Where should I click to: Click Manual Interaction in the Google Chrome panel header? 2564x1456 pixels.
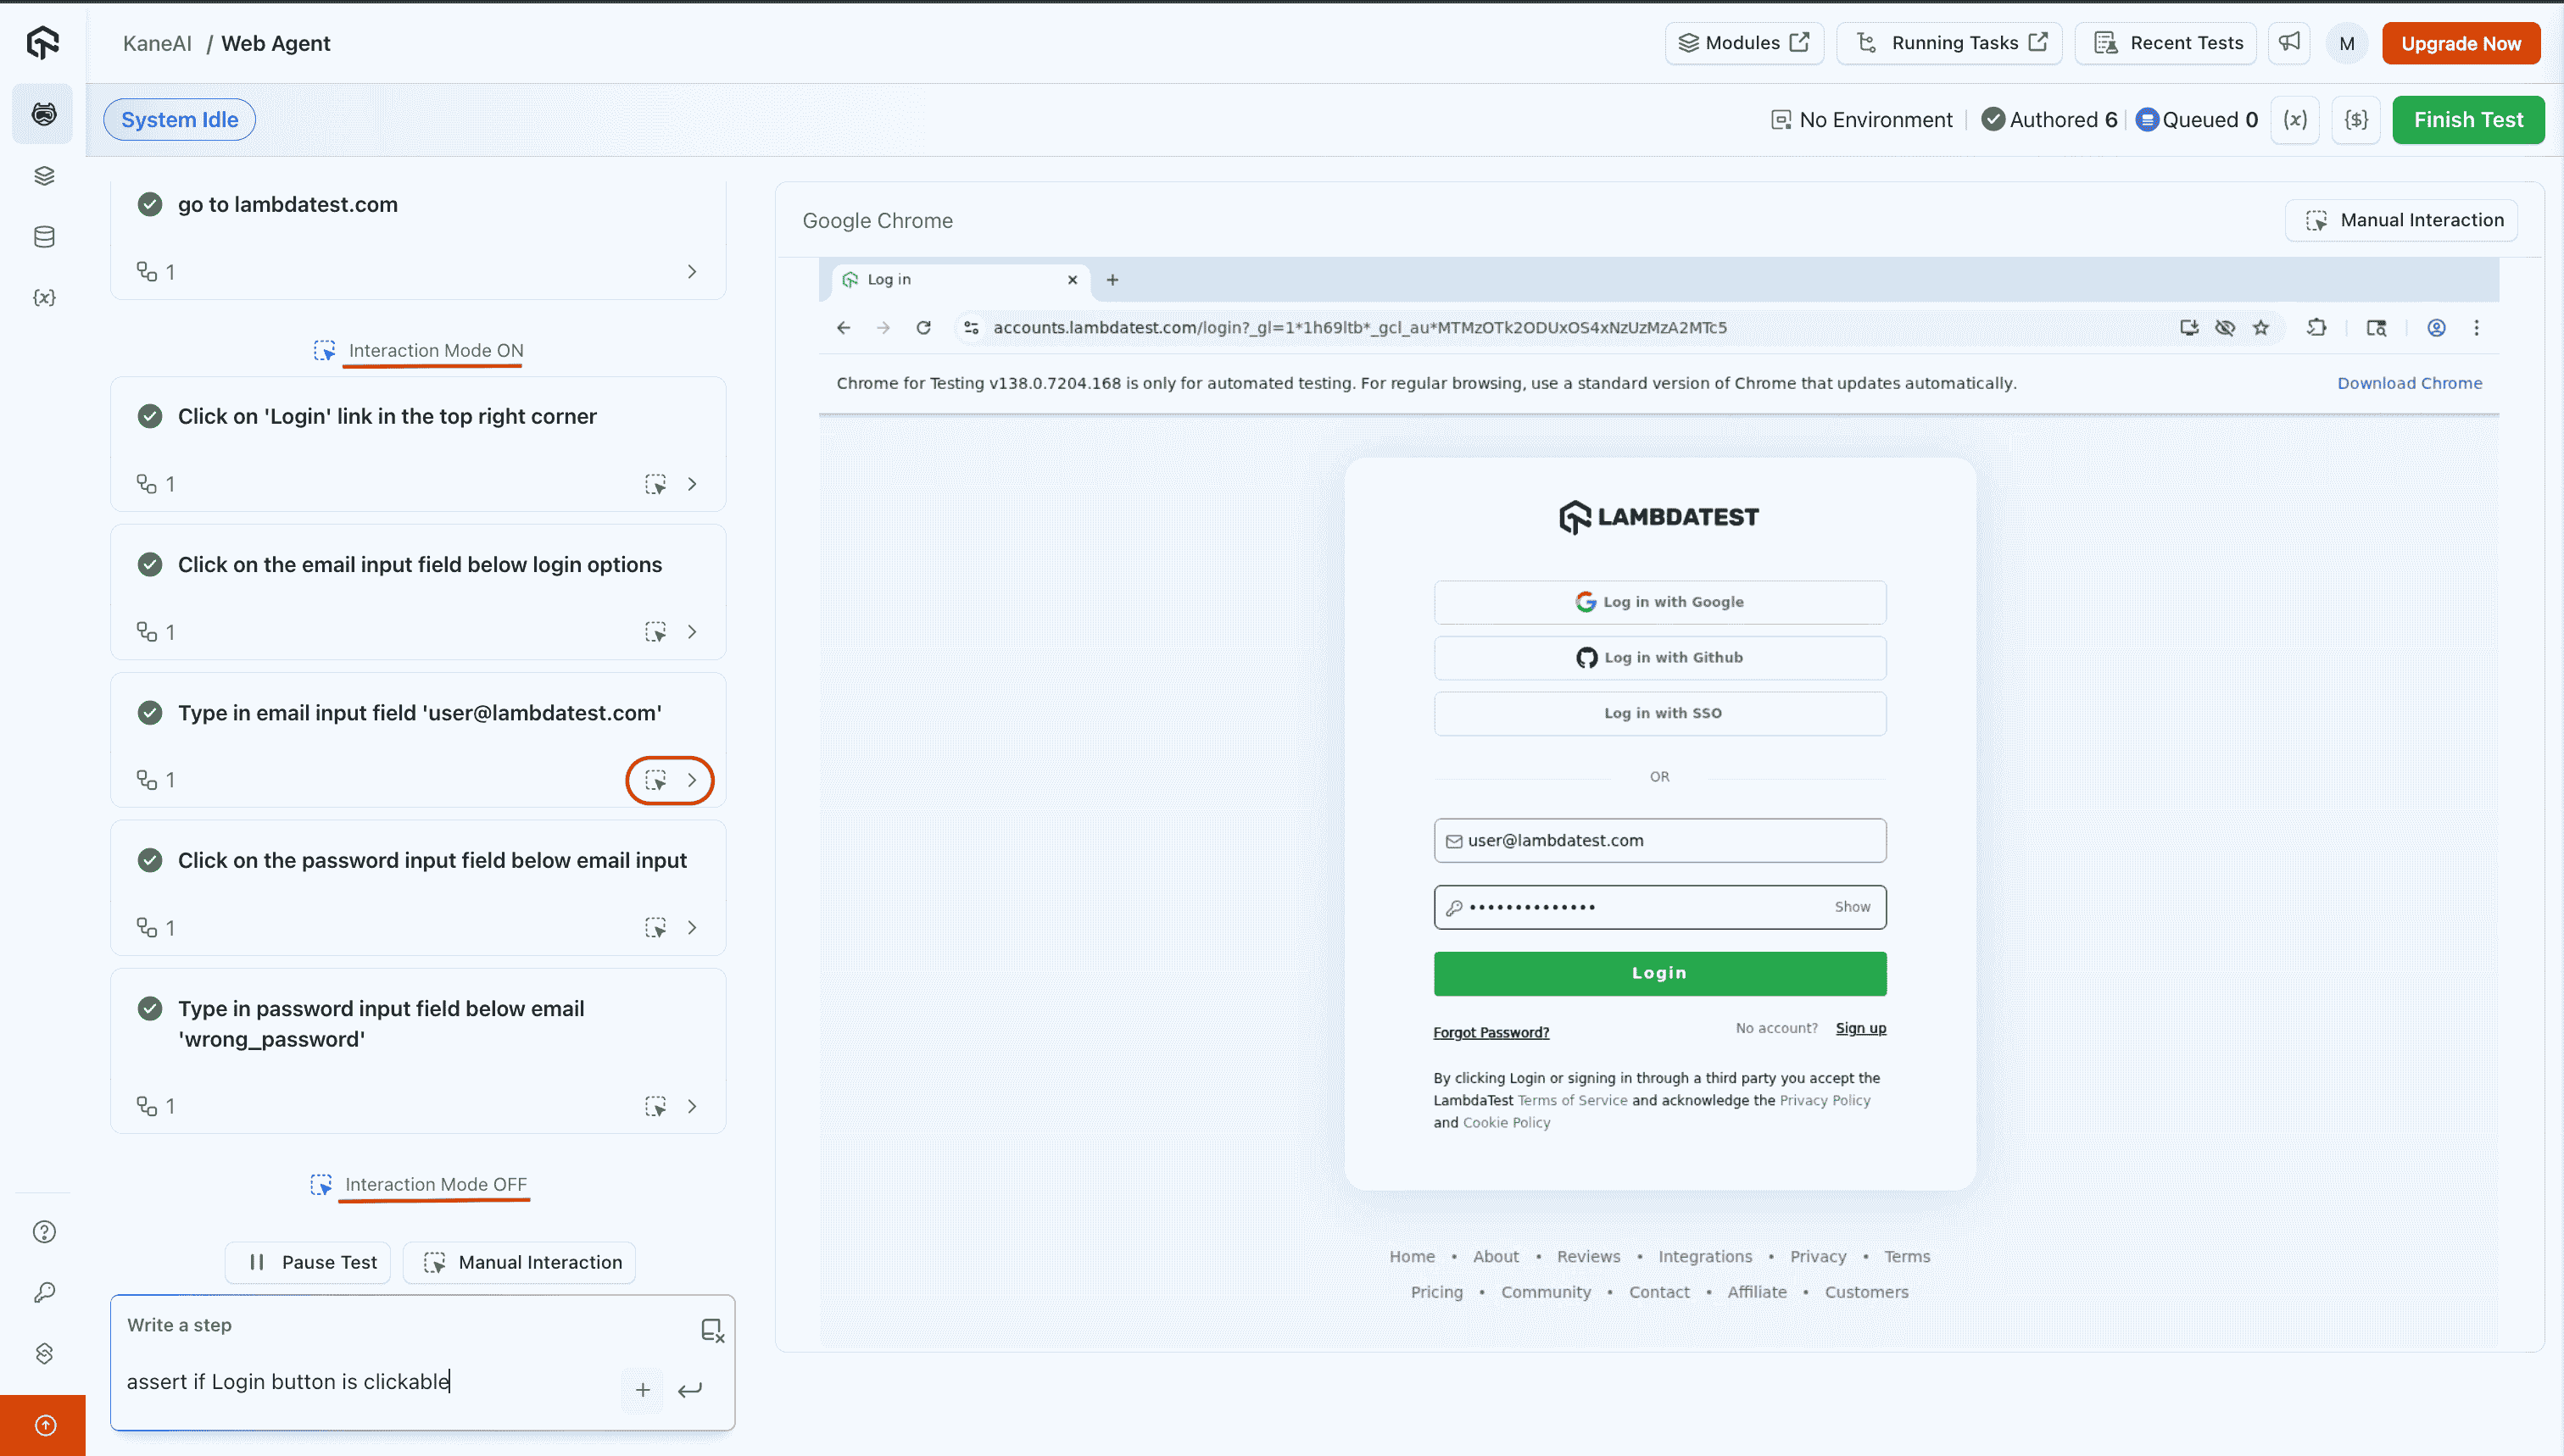(x=2402, y=220)
